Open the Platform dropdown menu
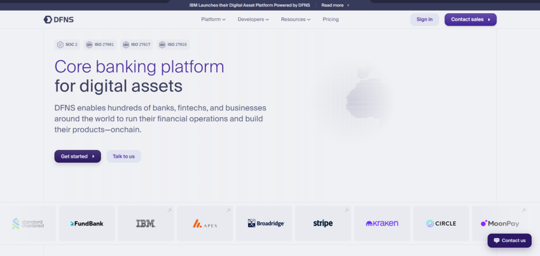This screenshot has width=540, height=256. [213, 20]
